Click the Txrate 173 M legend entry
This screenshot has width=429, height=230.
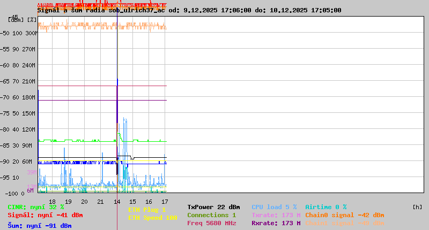276,215
